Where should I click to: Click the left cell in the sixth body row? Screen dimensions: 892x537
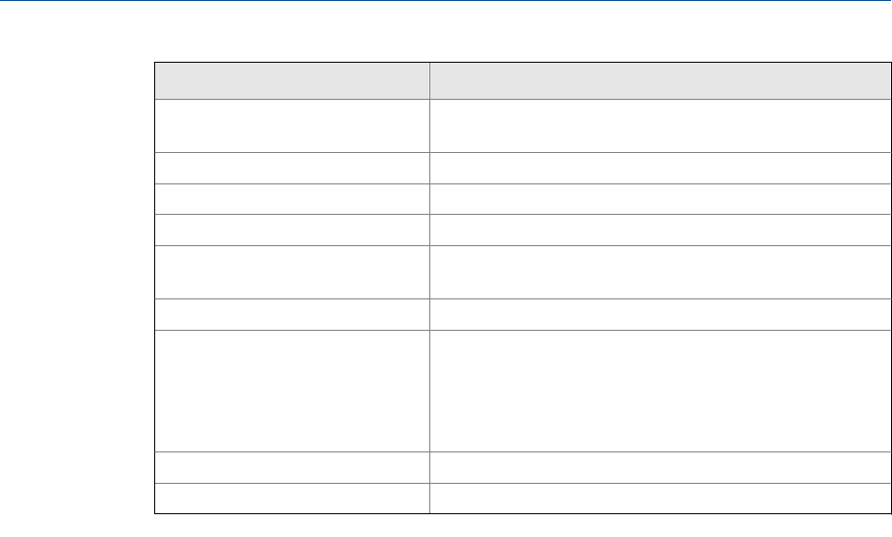(291, 315)
